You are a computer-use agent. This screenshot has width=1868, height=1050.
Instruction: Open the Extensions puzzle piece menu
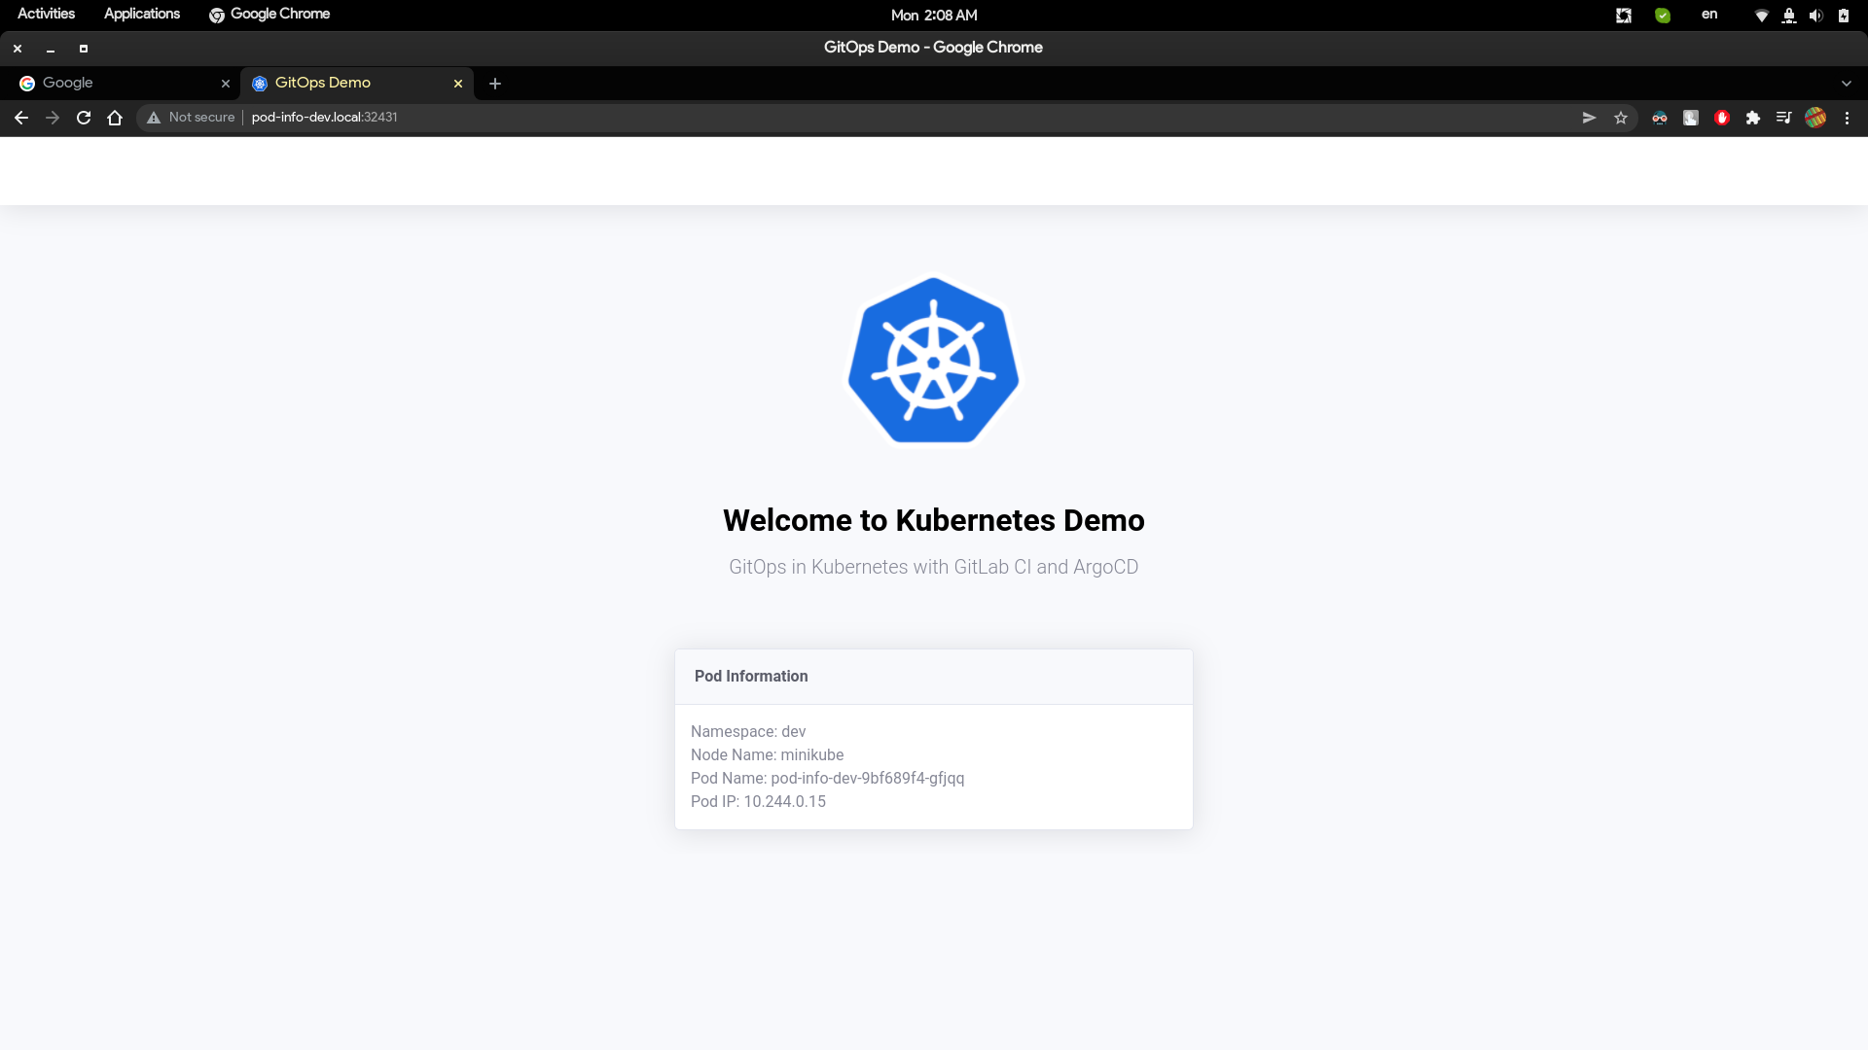point(1753,118)
